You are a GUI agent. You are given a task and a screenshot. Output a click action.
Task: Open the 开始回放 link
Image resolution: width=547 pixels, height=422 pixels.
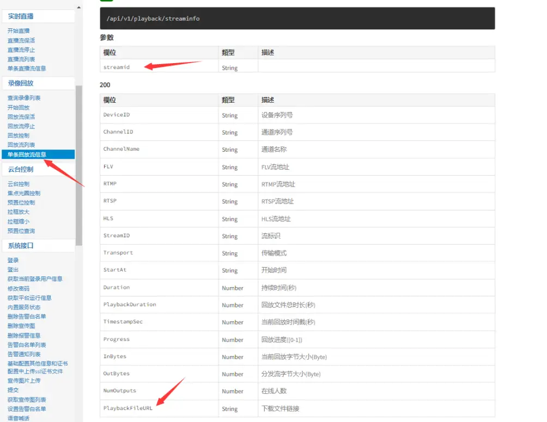[x=19, y=107]
